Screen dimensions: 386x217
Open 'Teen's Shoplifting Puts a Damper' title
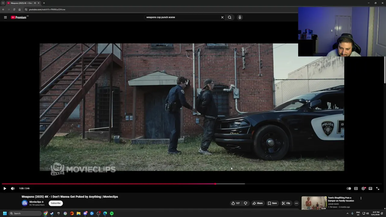click(x=341, y=199)
